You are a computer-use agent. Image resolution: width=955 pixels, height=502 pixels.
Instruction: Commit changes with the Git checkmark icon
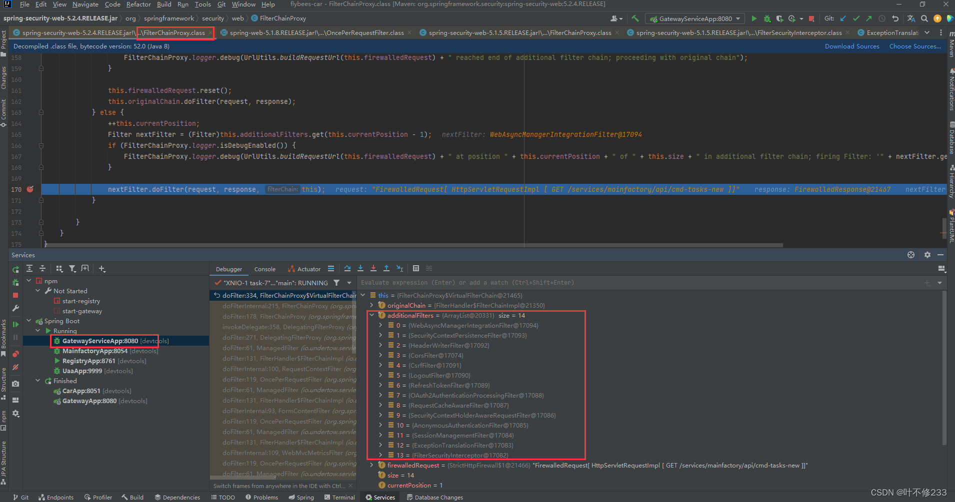(856, 18)
